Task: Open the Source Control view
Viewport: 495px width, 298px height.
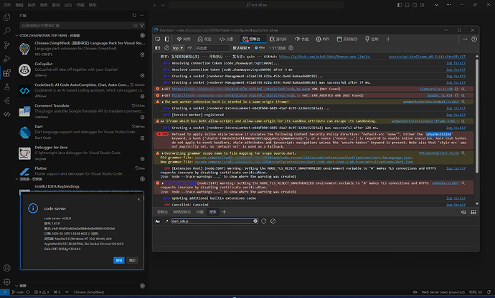Action: 6,45
